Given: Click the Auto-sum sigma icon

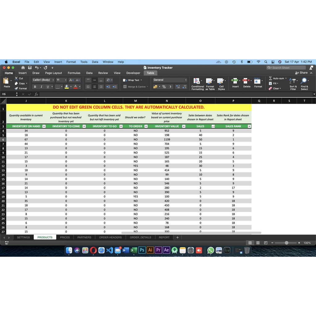Looking at the screenshot, I should [271, 78].
